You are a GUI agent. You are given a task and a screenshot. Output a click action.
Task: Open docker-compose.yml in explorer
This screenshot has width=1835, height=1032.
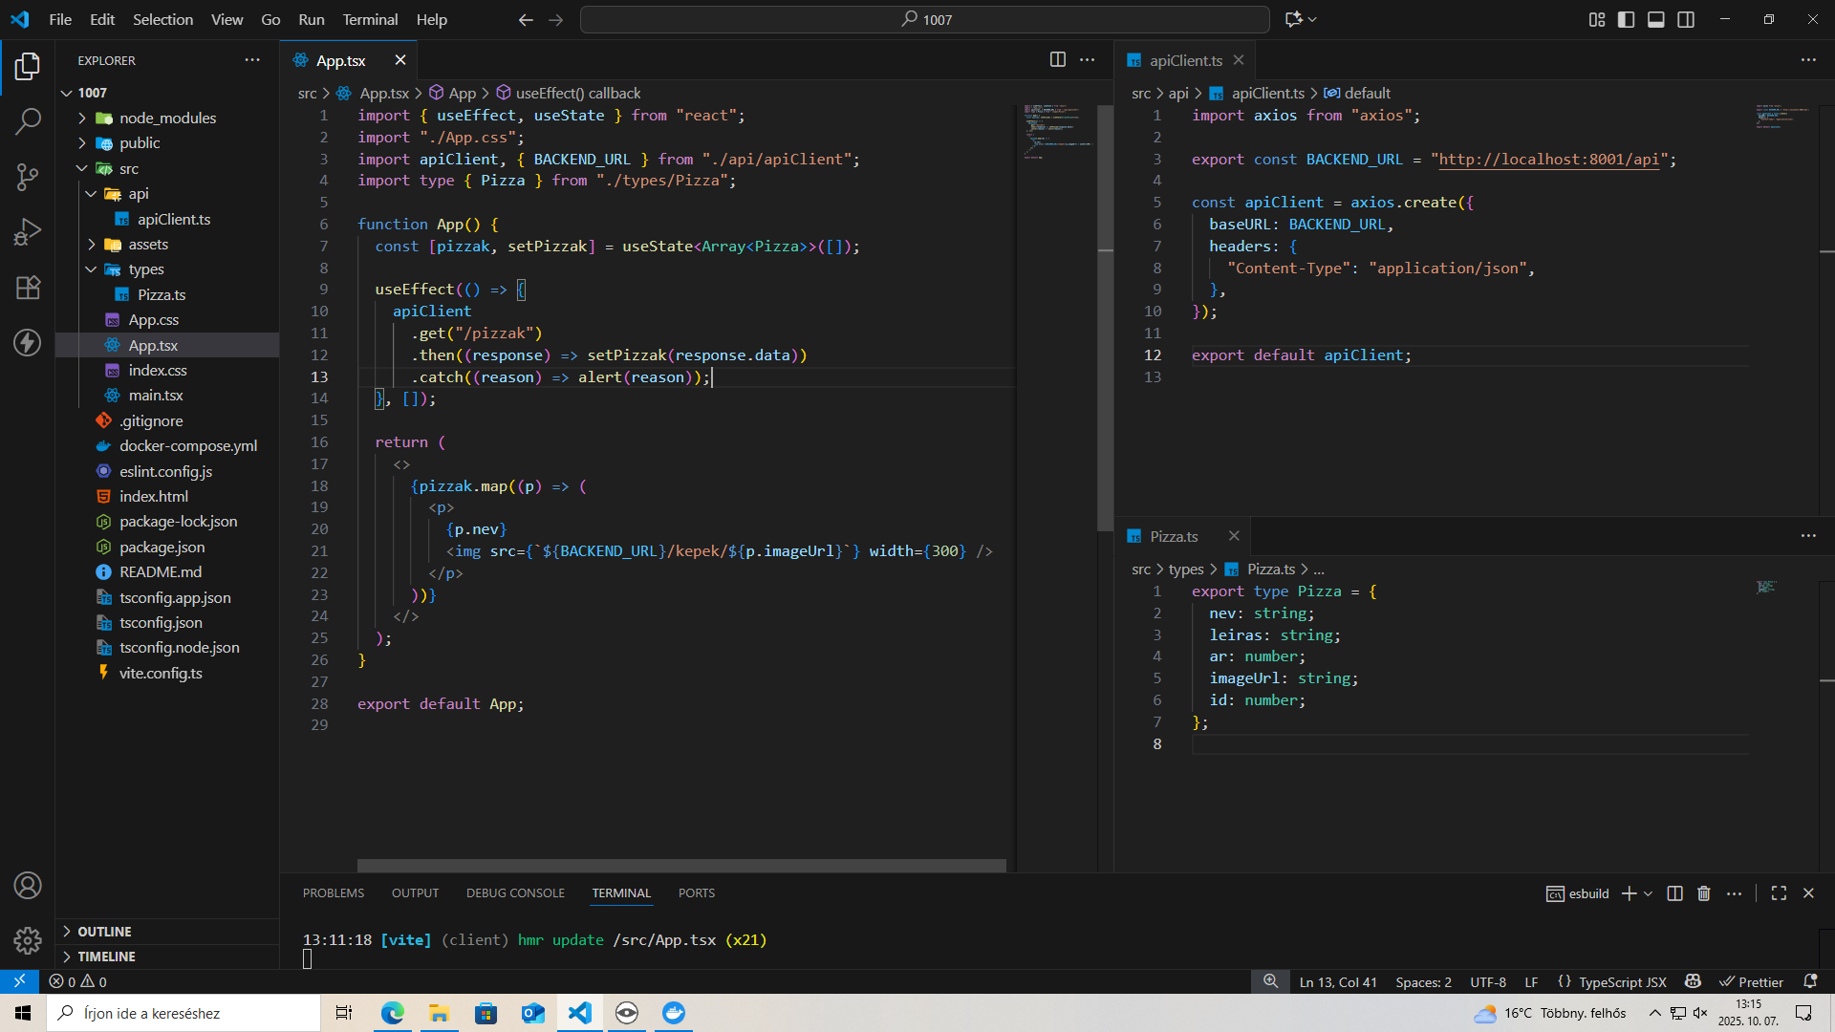[187, 446]
